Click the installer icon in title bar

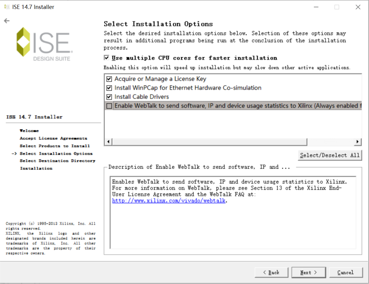pyautogui.click(x=6, y=7)
